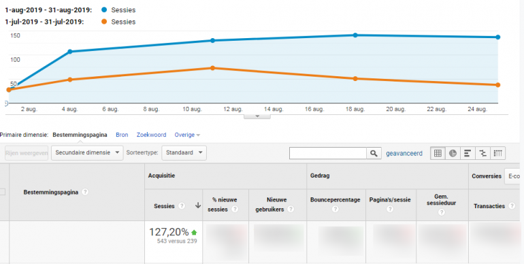Sort by Bouncepercentage column

tap(335, 200)
